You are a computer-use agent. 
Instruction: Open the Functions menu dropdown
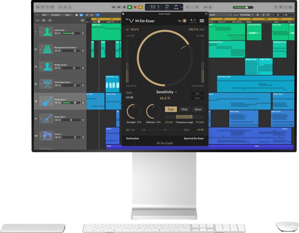coord(56,15)
